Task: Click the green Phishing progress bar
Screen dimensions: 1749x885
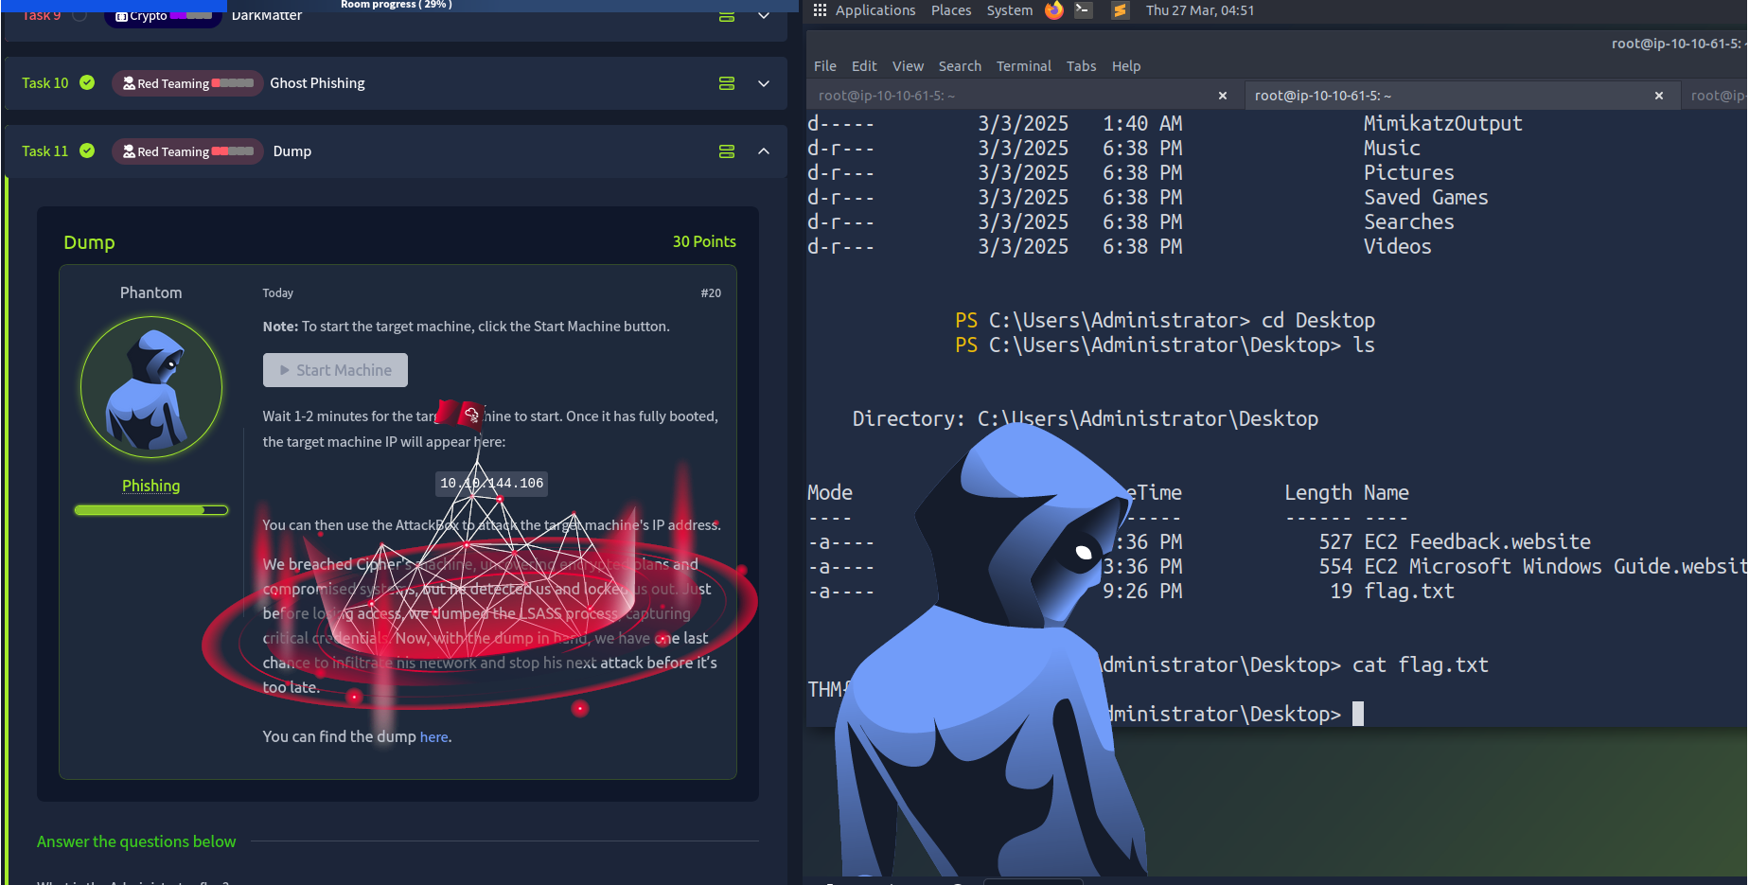Action: point(151,510)
